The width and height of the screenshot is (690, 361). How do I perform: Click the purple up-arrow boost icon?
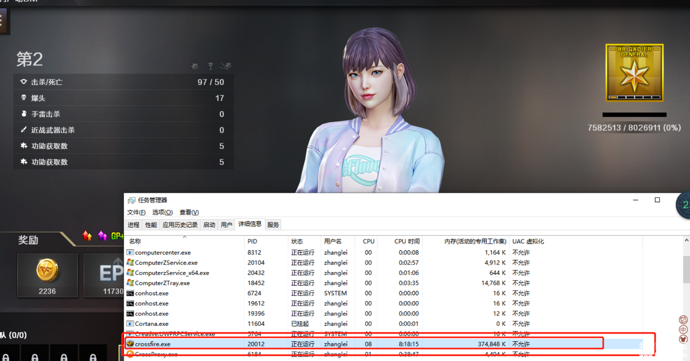(x=102, y=235)
